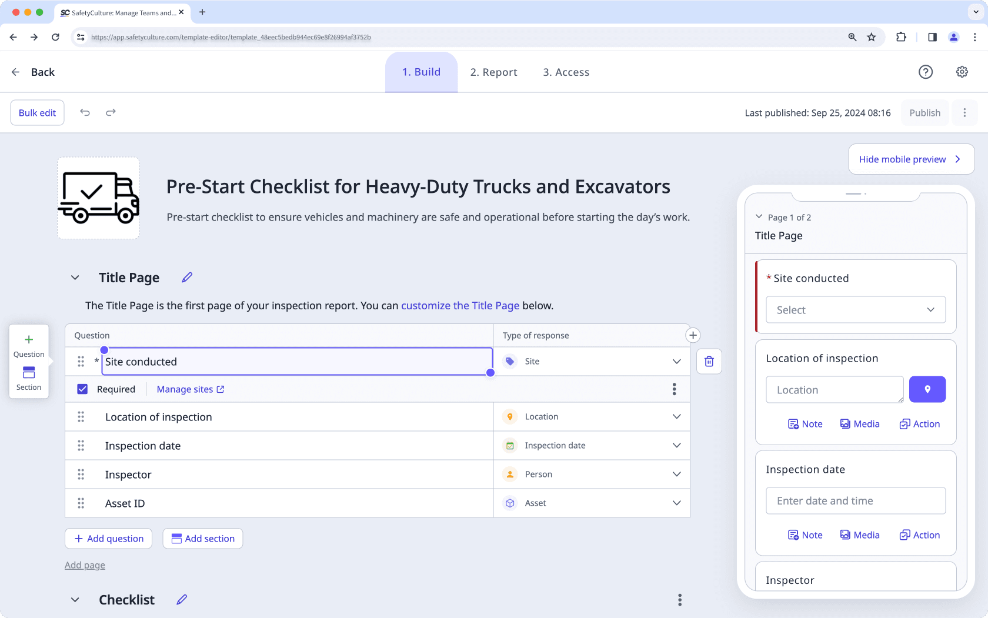988x618 pixels.
Task: Edit the Checklist section name with pencil icon
Action: [181, 599]
